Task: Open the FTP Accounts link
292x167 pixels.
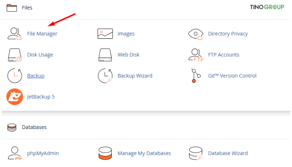Action: point(224,55)
